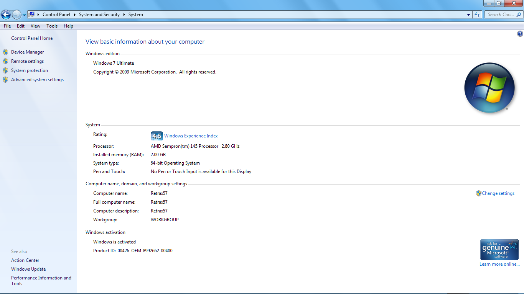Click System and Security breadcrumb segment
The height and width of the screenshot is (294, 524).
coord(99,15)
